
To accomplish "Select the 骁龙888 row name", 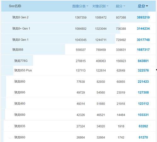I will pyautogui.click(x=18, y=50).
